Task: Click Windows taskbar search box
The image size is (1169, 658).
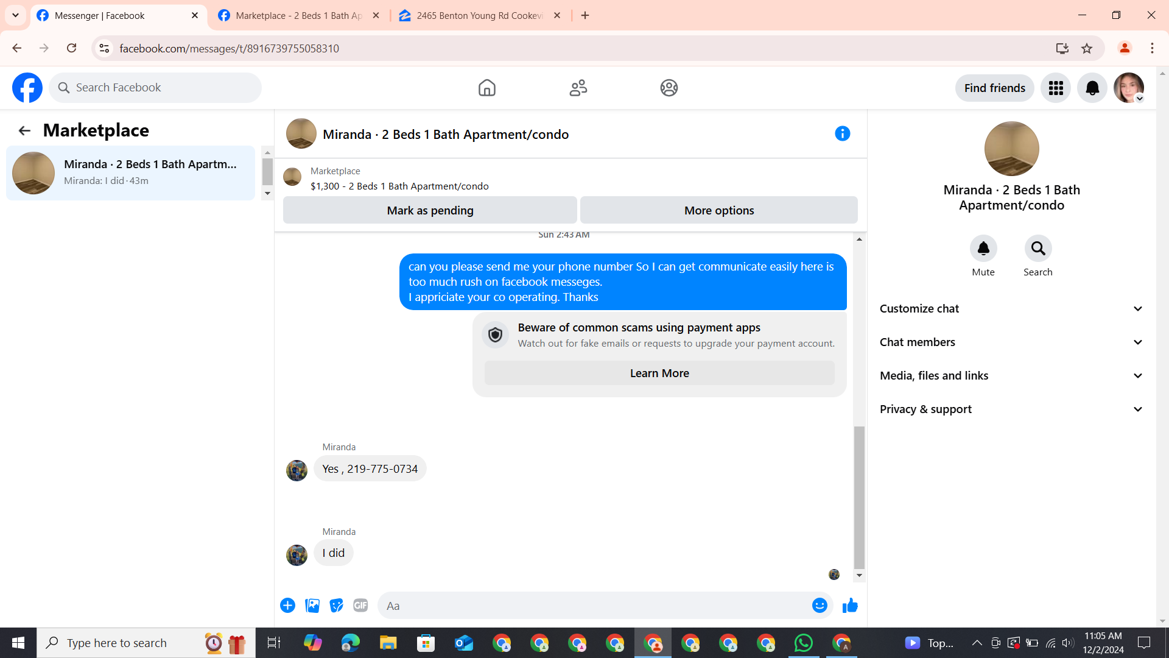Action: coord(146,643)
